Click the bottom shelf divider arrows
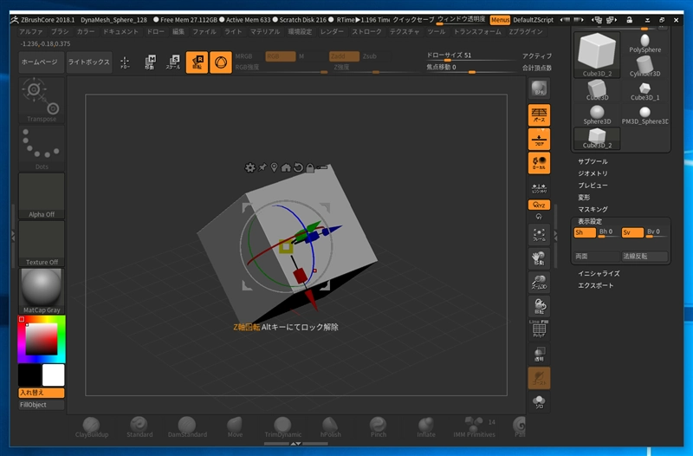Image resolution: width=693 pixels, height=456 pixels. click(x=296, y=443)
